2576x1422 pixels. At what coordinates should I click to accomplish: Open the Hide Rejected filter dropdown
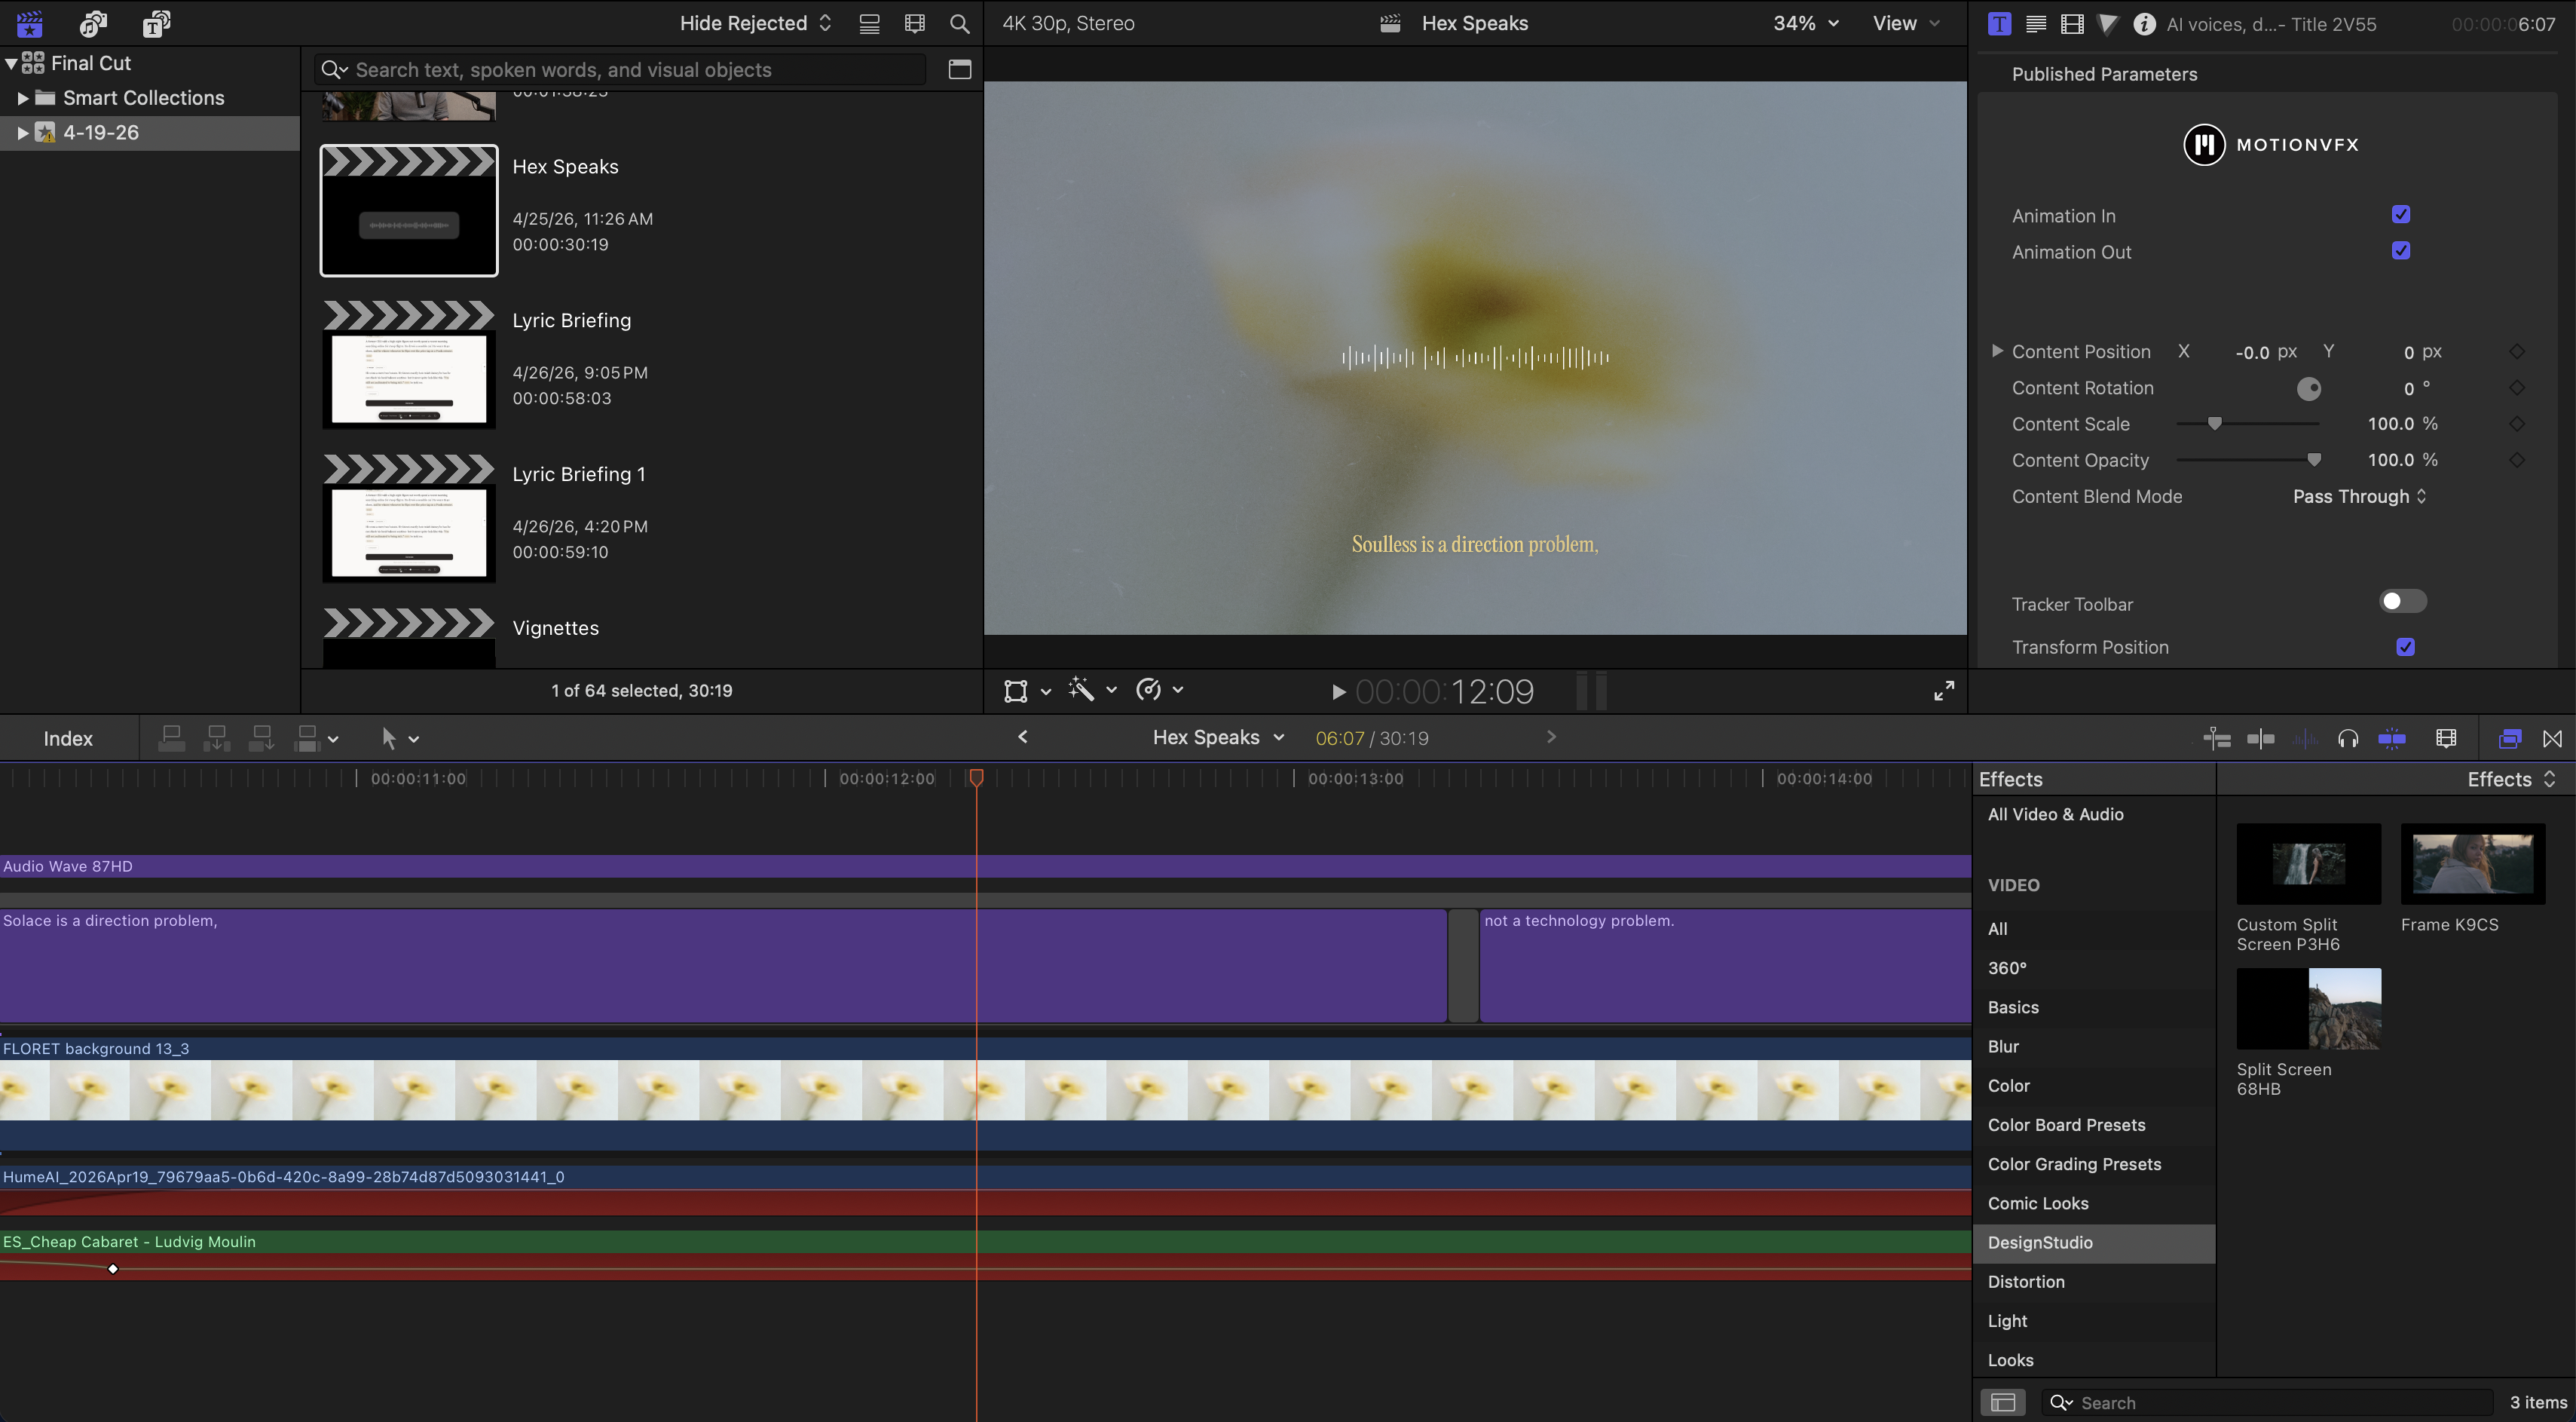click(x=755, y=23)
